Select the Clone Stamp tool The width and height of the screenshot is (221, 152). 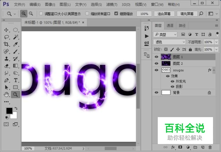[6, 59]
